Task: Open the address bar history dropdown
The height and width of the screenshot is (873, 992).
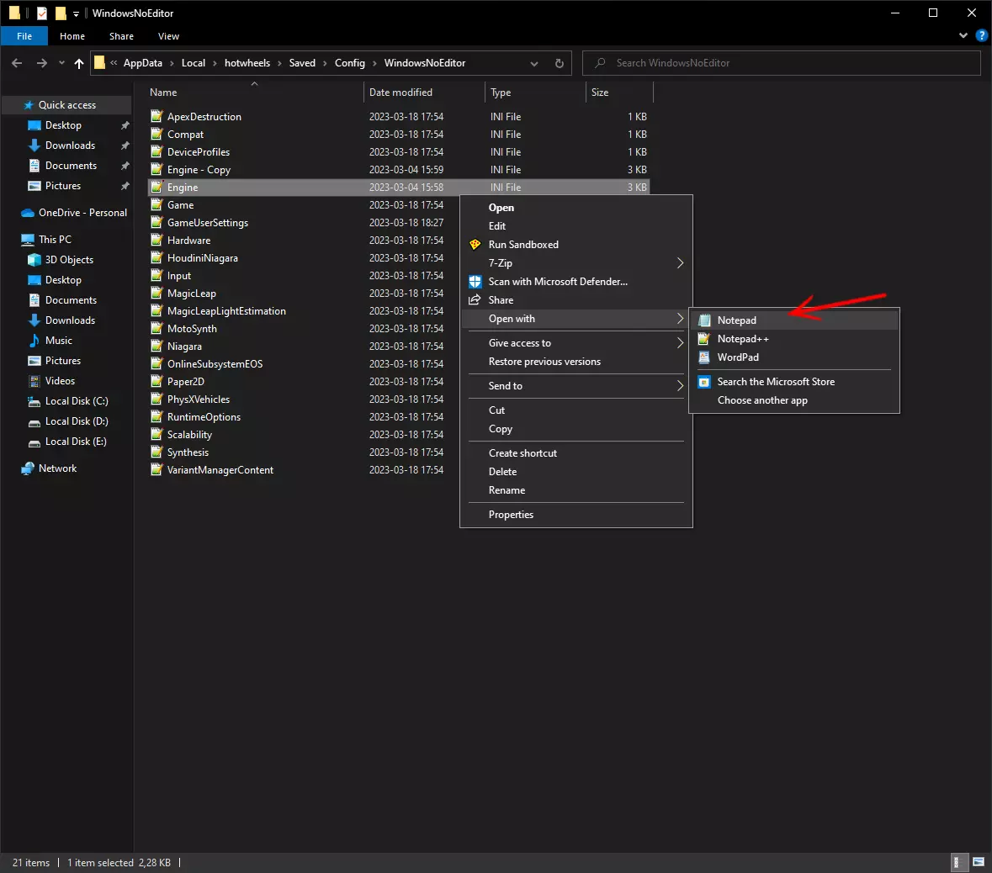Action: [534, 63]
